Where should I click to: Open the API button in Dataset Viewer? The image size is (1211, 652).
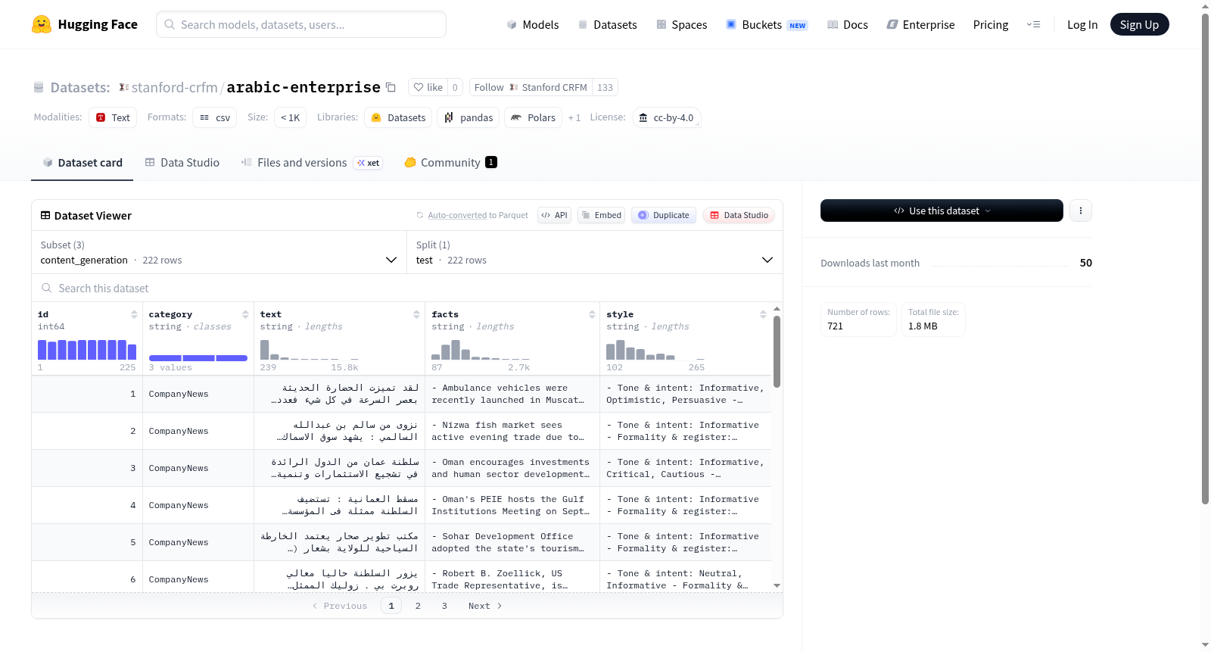click(554, 215)
